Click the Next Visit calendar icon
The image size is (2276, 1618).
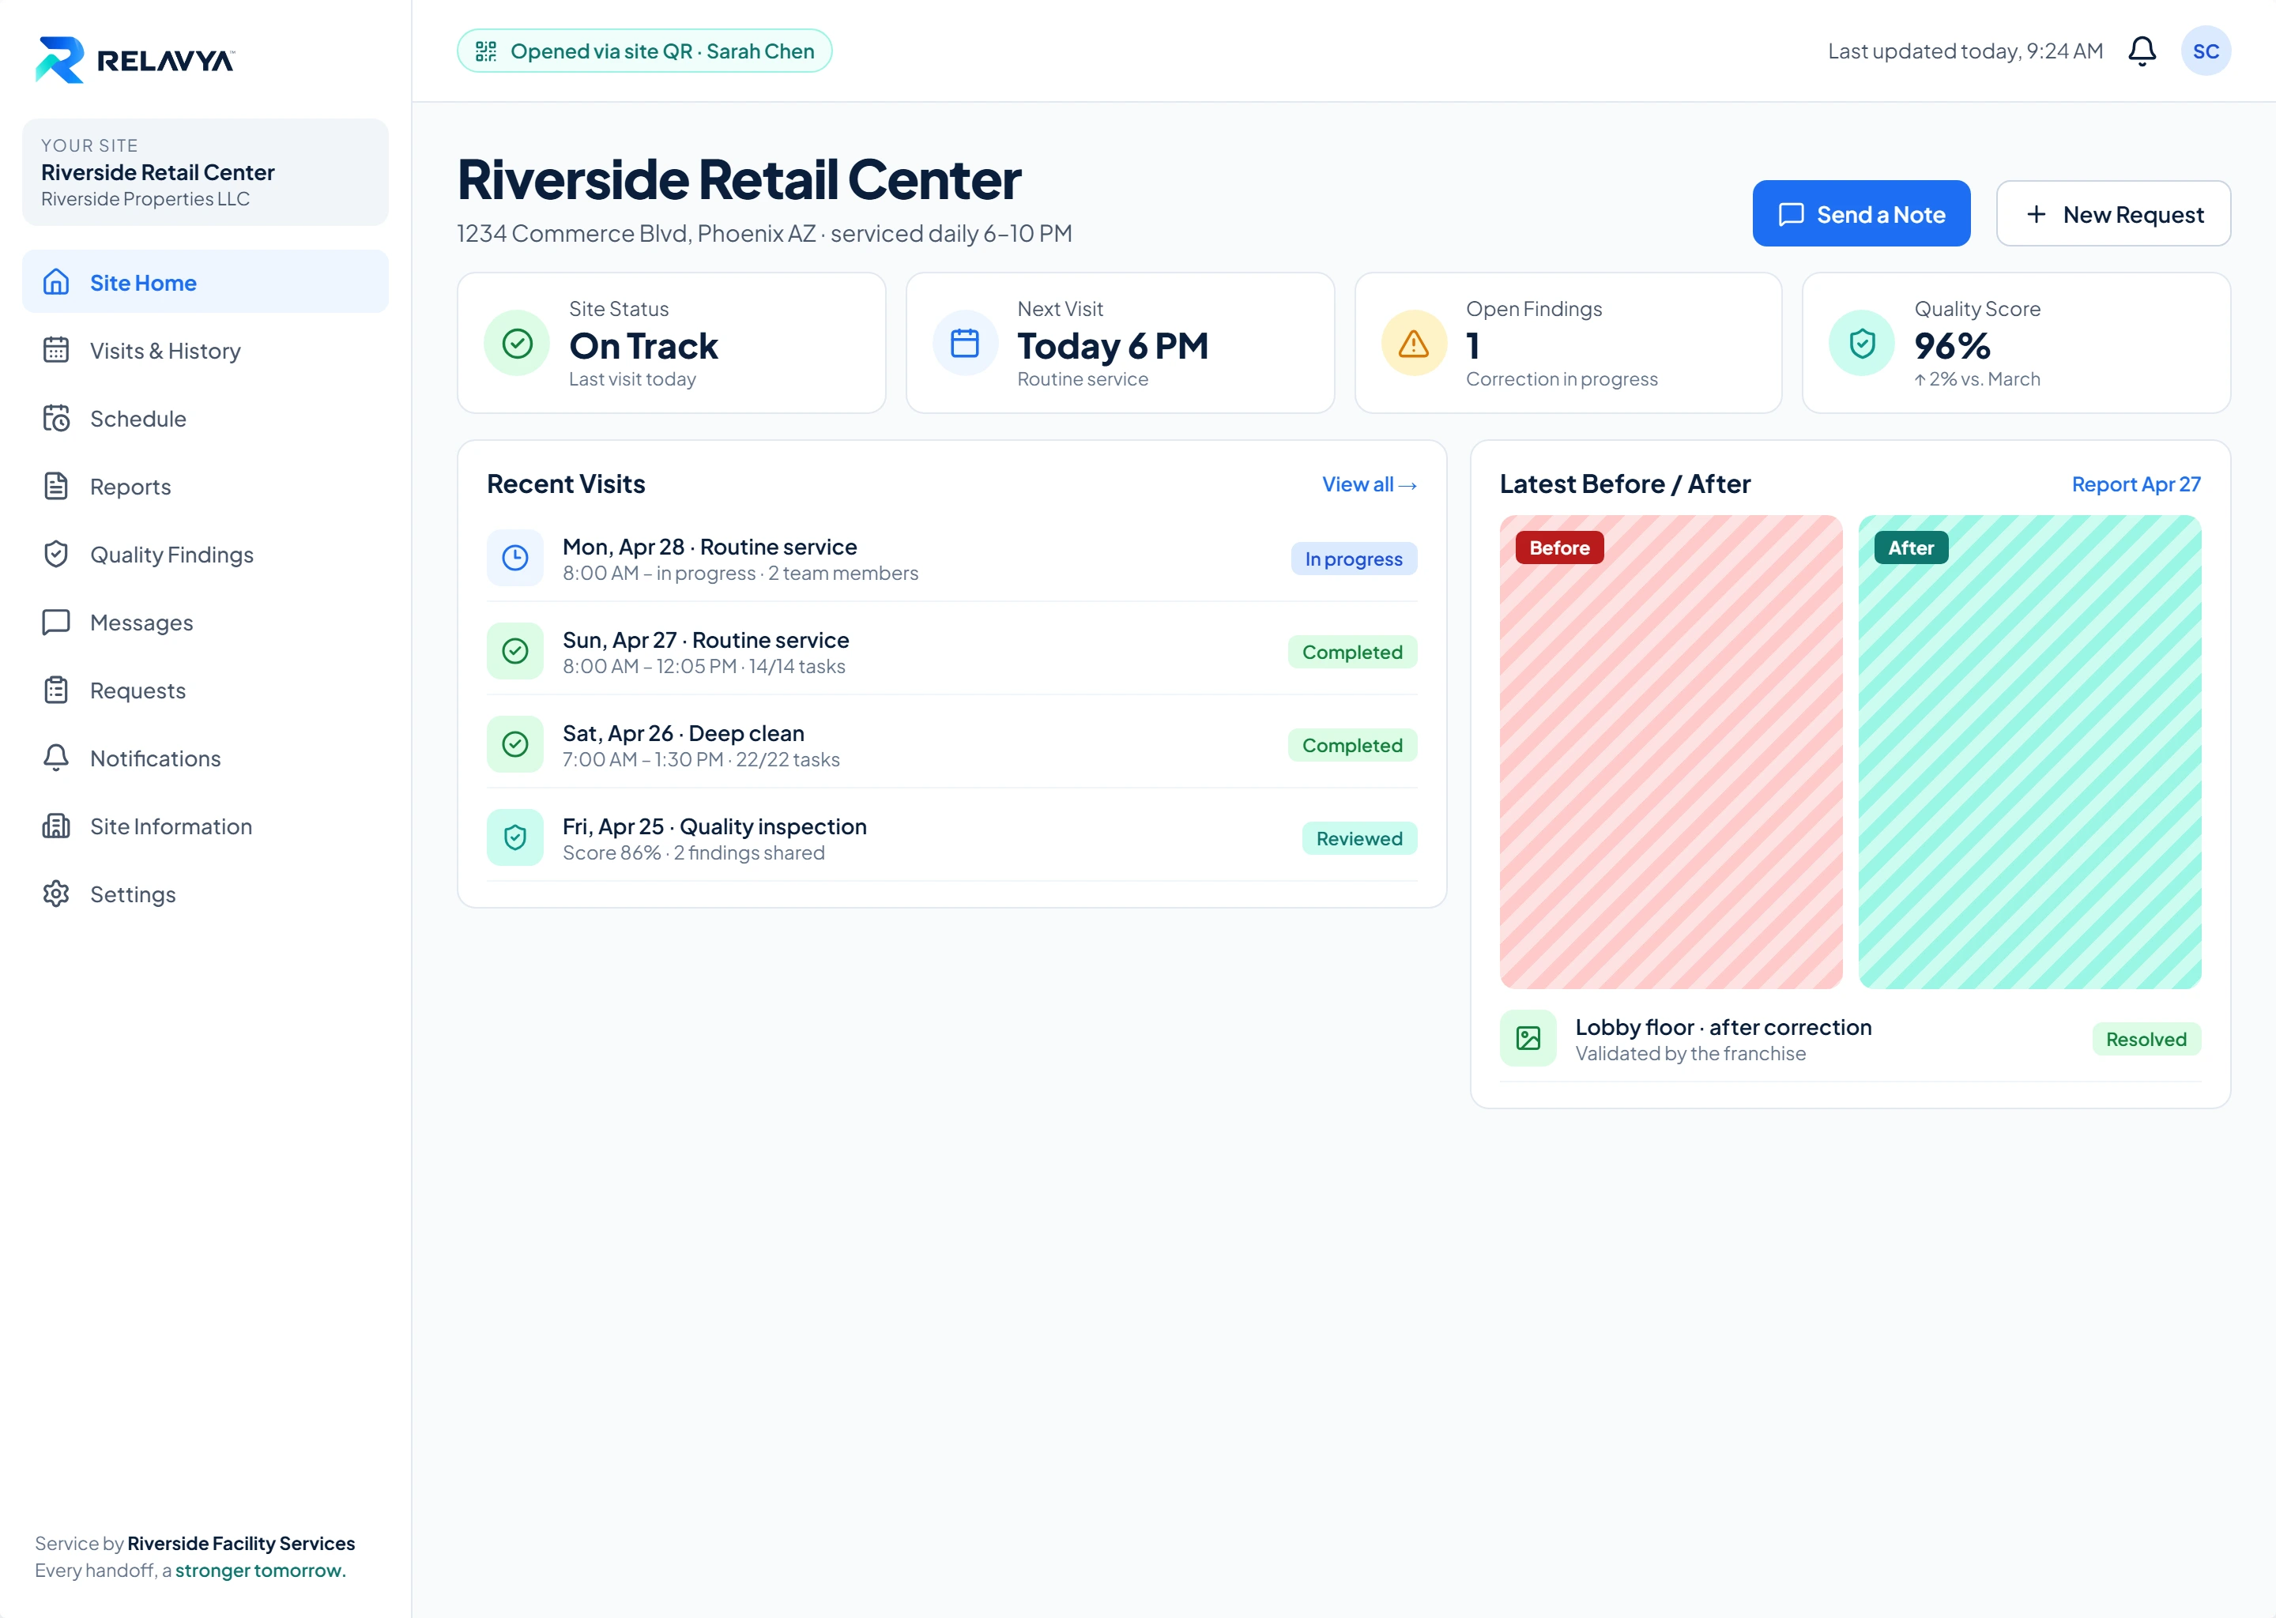click(x=965, y=344)
